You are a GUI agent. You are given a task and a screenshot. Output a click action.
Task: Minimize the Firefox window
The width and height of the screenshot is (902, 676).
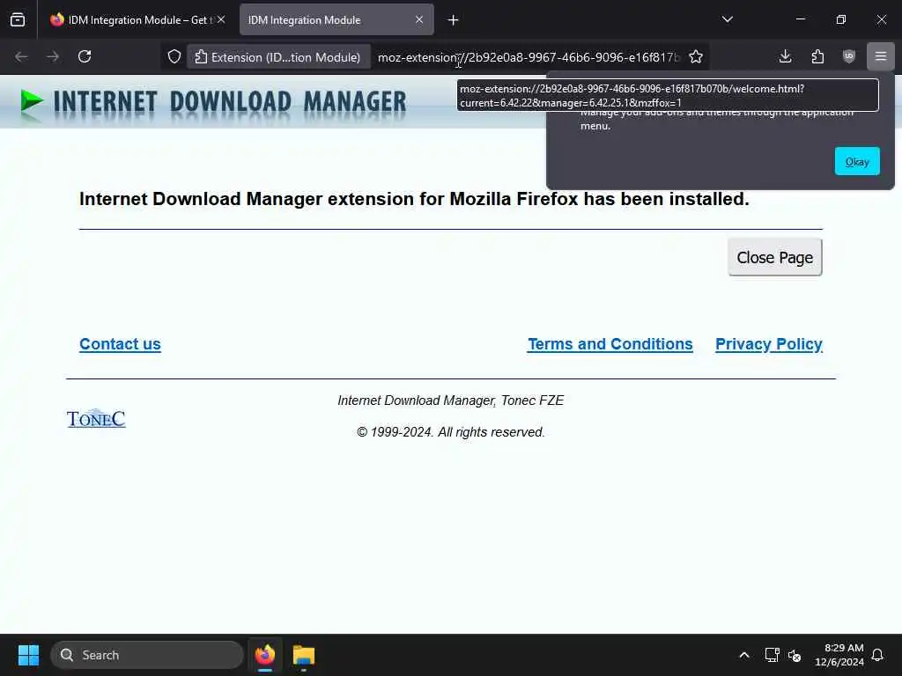[801, 19]
